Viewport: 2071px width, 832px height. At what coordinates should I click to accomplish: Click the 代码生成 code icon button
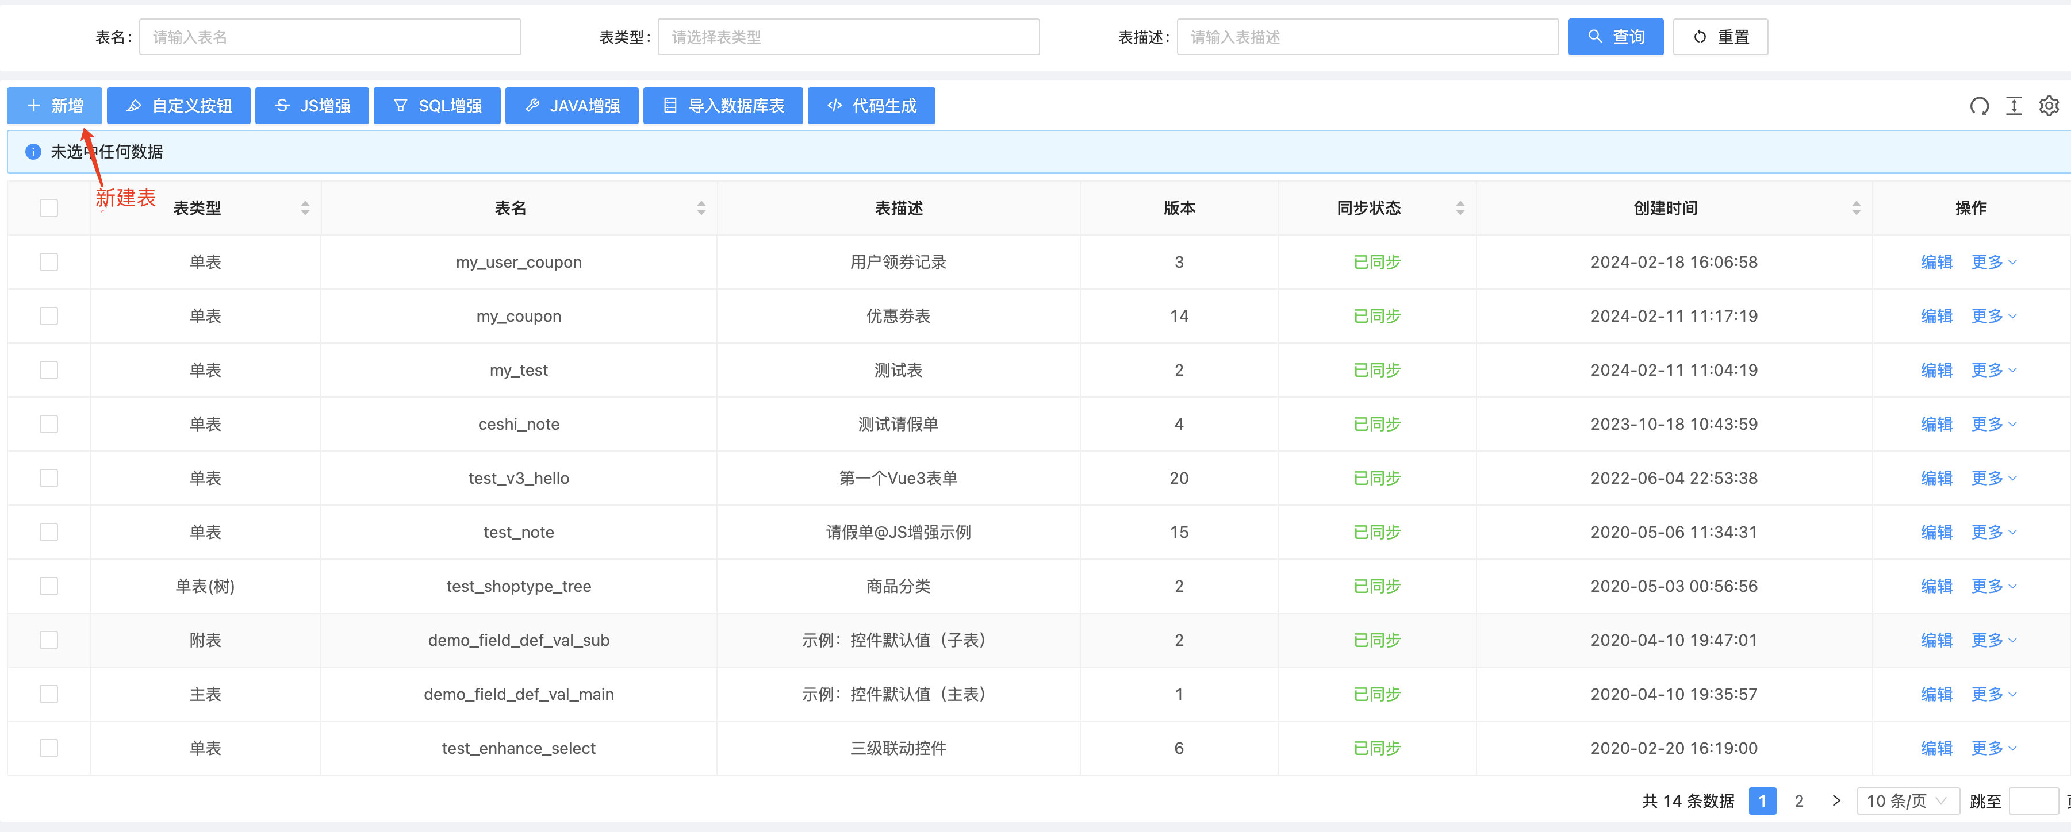point(870,106)
